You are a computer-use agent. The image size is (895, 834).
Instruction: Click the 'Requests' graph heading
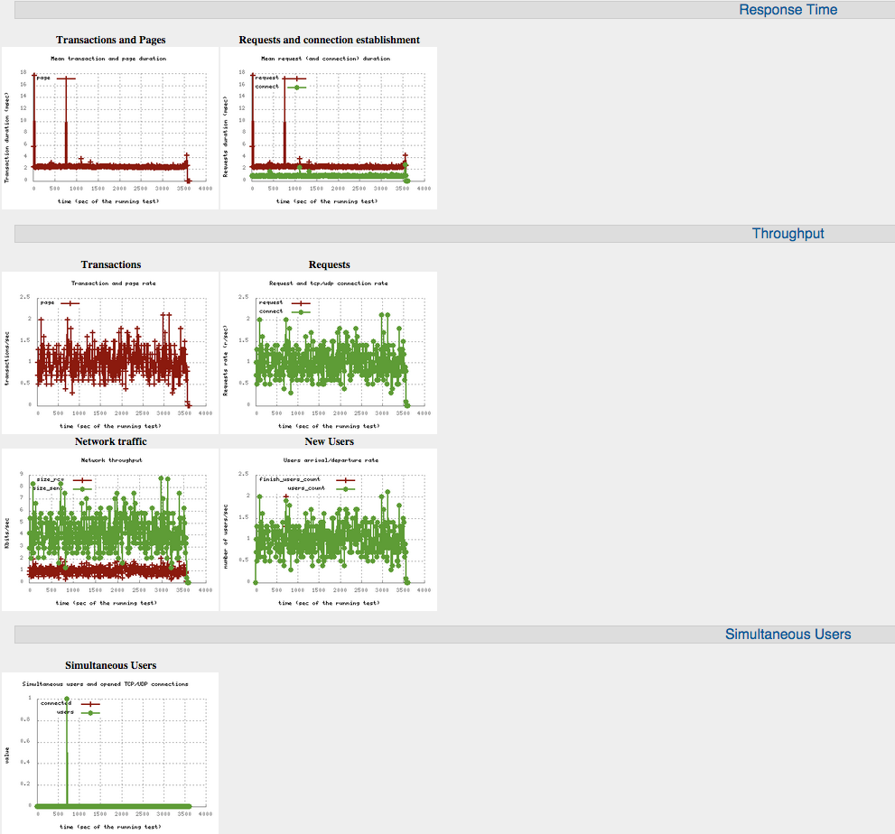pos(330,264)
